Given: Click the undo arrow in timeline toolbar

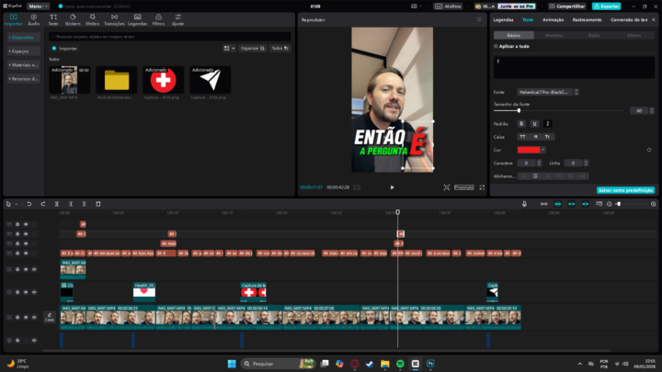Looking at the screenshot, I should [x=29, y=203].
